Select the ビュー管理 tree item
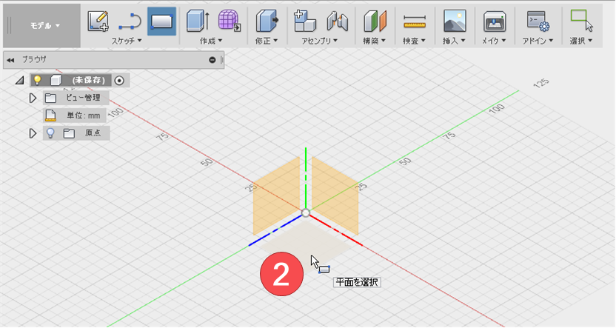616x328 pixels. [x=83, y=98]
